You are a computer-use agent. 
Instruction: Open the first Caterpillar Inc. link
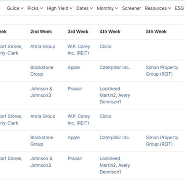coord(114,67)
